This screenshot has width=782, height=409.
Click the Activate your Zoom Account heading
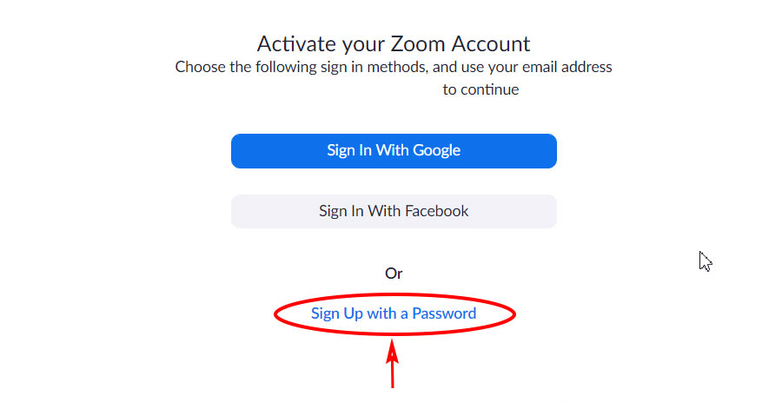(394, 43)
